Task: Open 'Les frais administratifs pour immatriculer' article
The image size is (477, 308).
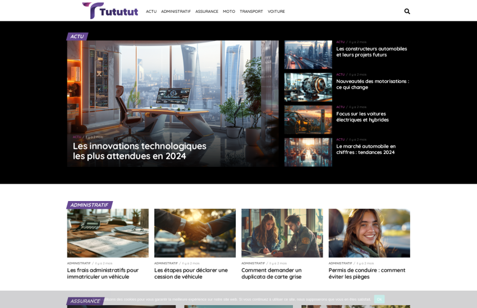Action: click(x=103, y=273)
